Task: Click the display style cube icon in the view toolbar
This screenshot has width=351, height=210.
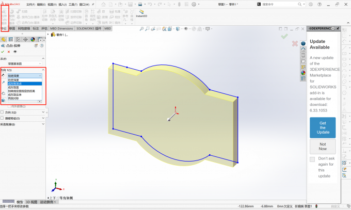Action: tap(178, 29)
